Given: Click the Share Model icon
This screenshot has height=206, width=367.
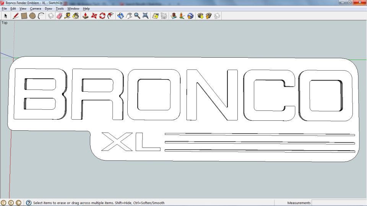Looking at the screenshot, I should pyautogui.click(x=209, y=16).
